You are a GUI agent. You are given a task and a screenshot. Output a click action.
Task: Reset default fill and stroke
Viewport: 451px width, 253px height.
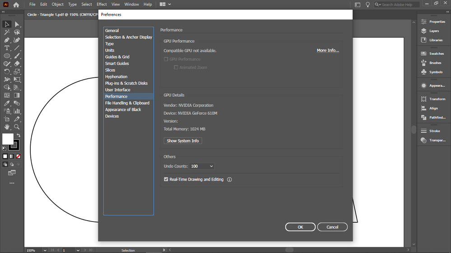pos(4,149)
